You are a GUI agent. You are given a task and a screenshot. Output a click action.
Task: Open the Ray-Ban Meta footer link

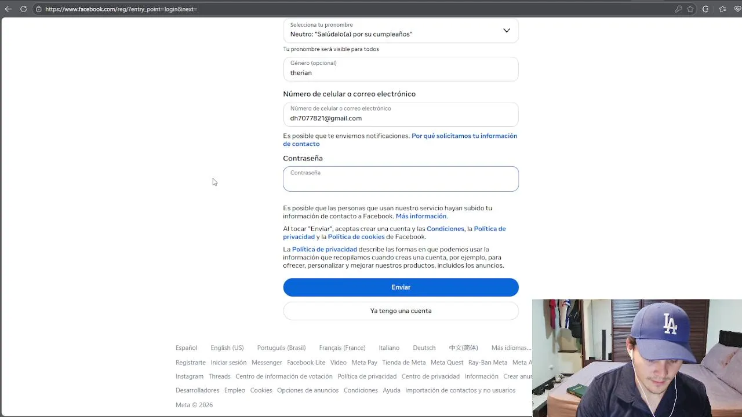tap(488, 363)
